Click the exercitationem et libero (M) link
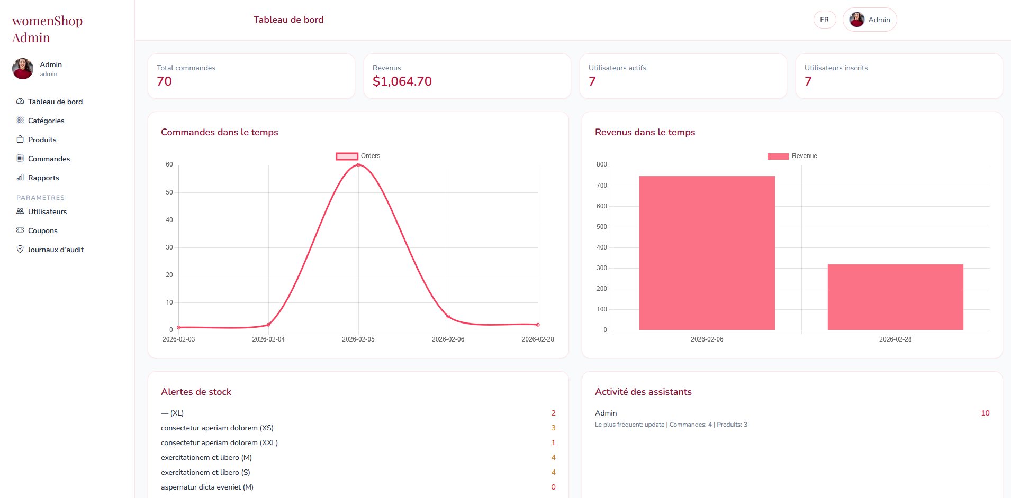The image size is (1011, 498). tap(206, 457)
